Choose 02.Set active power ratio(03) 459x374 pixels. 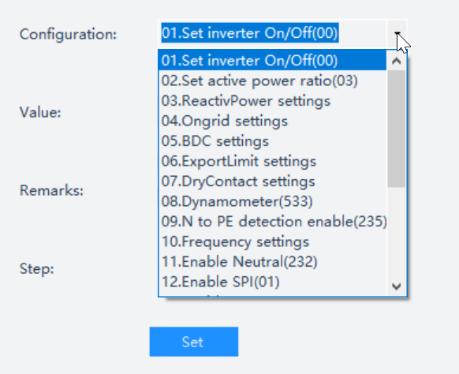[272, 80]
